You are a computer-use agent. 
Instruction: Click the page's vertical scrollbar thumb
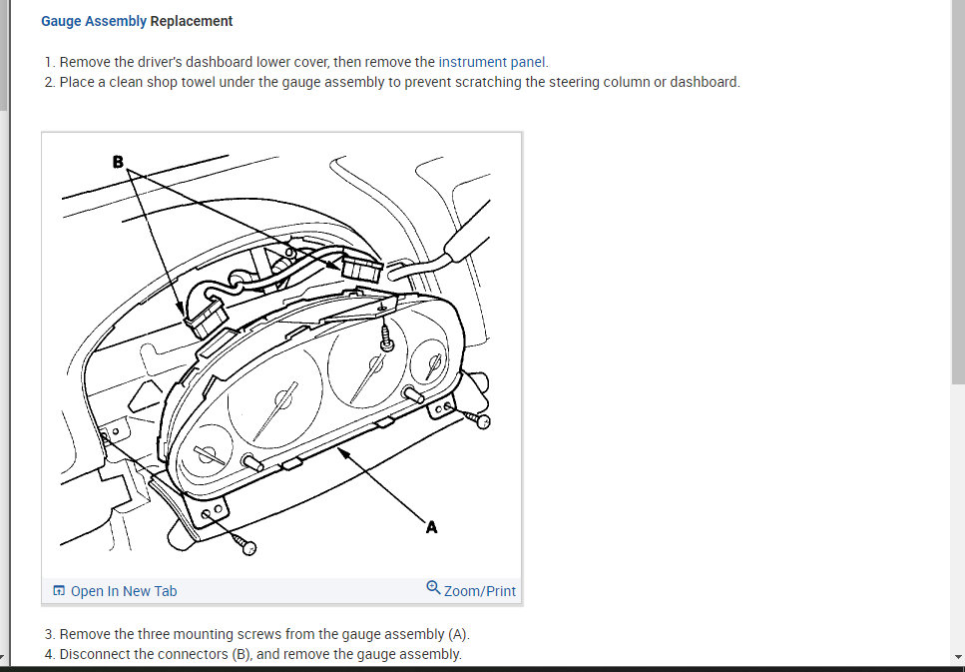click(958, 191)
